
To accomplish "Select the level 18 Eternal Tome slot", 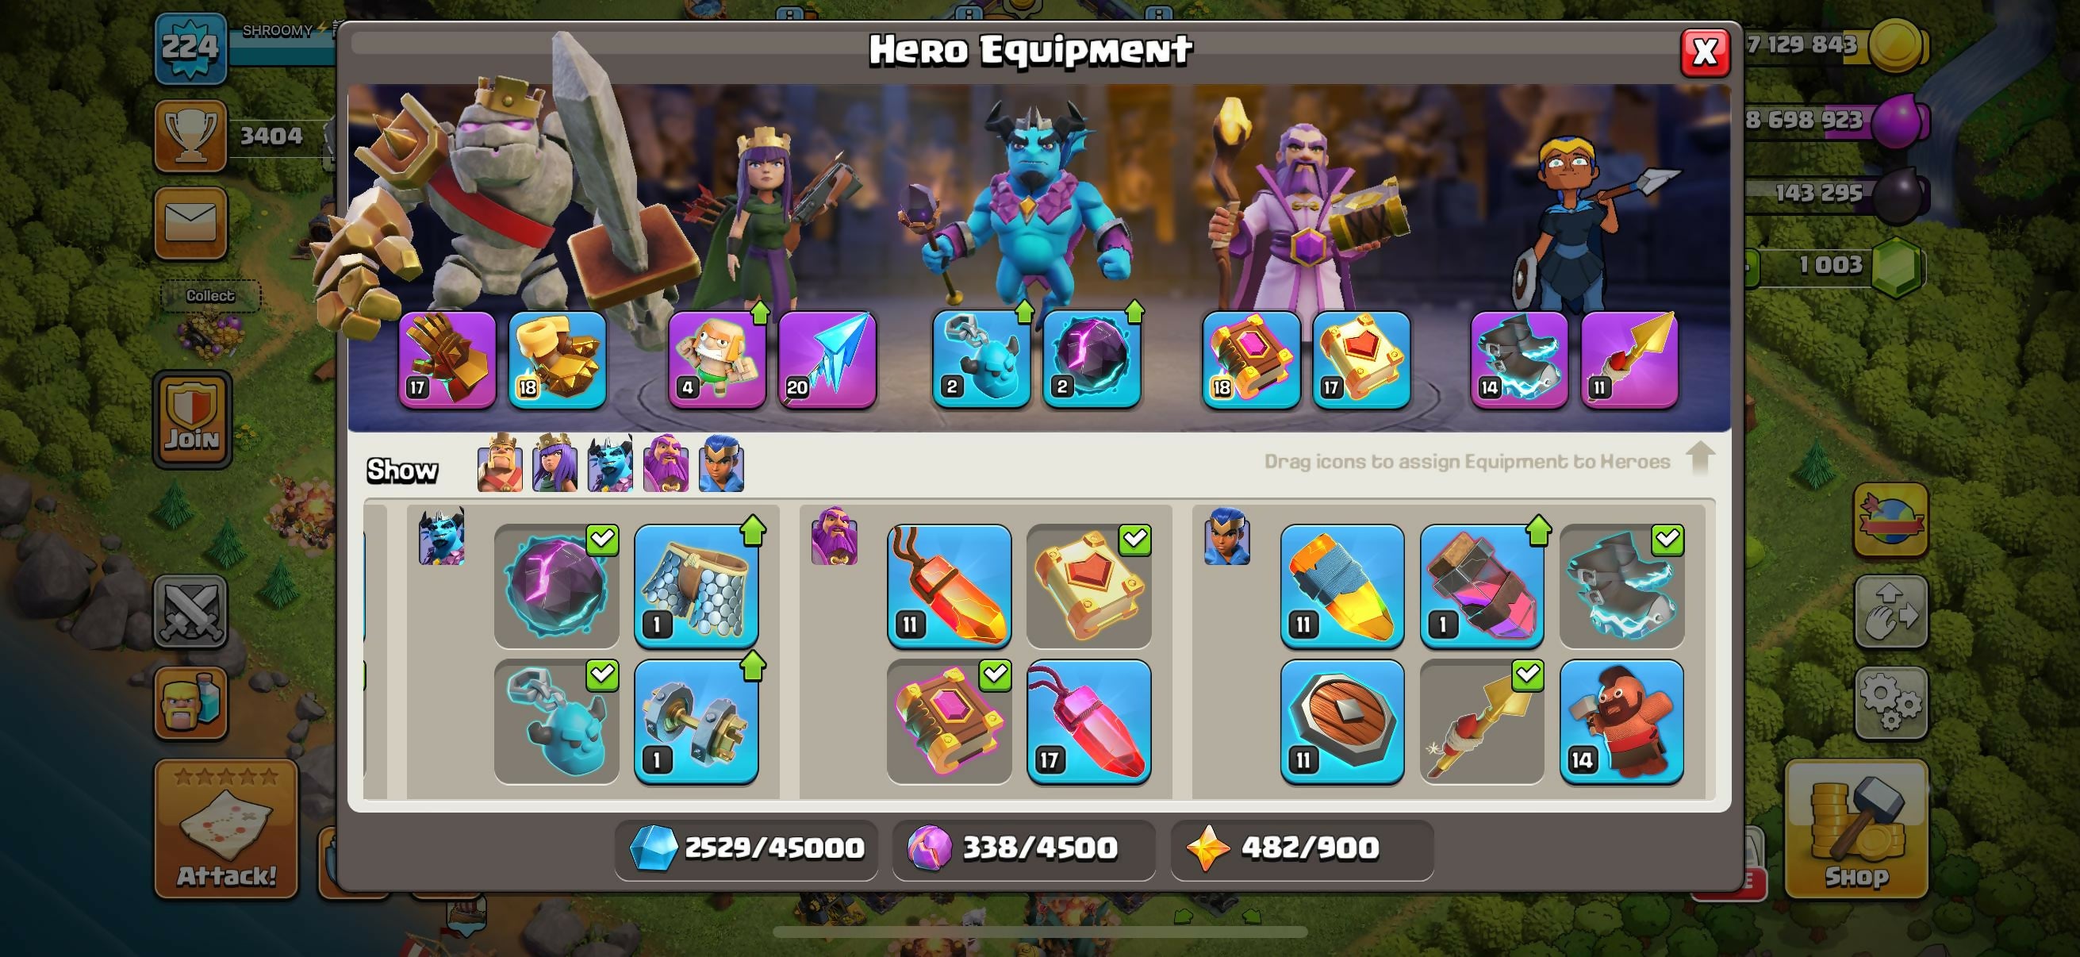I will [x=1251, y=359].
